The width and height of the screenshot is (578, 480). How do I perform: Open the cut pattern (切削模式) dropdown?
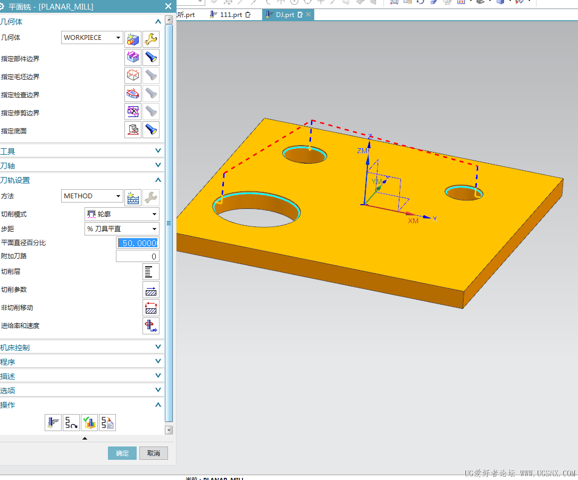coord(122,214)
